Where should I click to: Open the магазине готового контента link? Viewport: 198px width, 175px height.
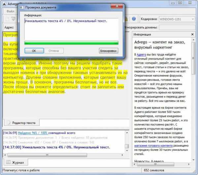(153, 146)
